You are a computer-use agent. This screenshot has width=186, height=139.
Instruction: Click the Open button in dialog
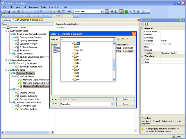coord(126,99)
